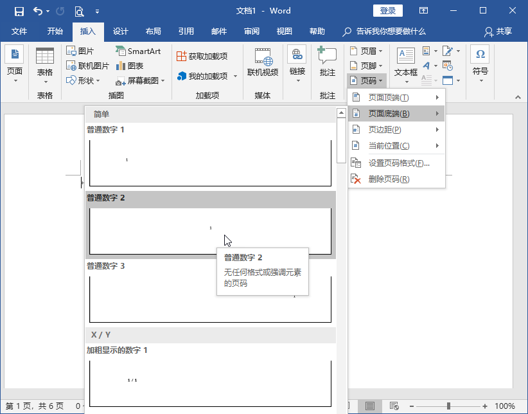The width and height of the screenshot is (528, 414).
Task: Open the Footer (页脚) dropdown
Action: (x=366, y=66)
